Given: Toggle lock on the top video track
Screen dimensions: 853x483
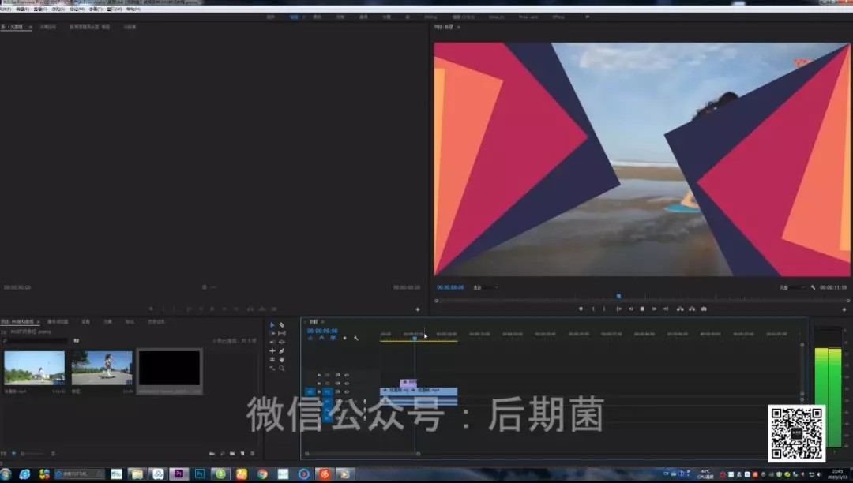Looking at the screenshot, I should [x=319, y=374].
